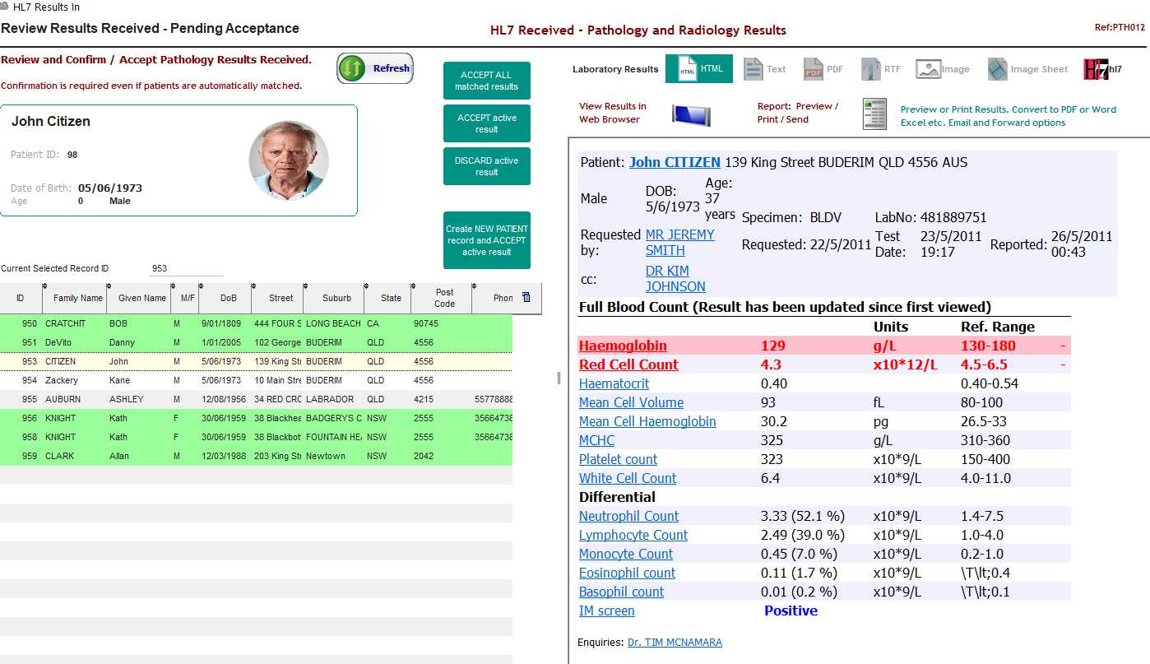
Task: Click the web browser monitor icon
Action: pos(691,114)
